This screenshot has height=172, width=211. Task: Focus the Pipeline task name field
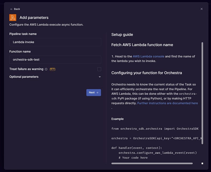tap(55, 42)
